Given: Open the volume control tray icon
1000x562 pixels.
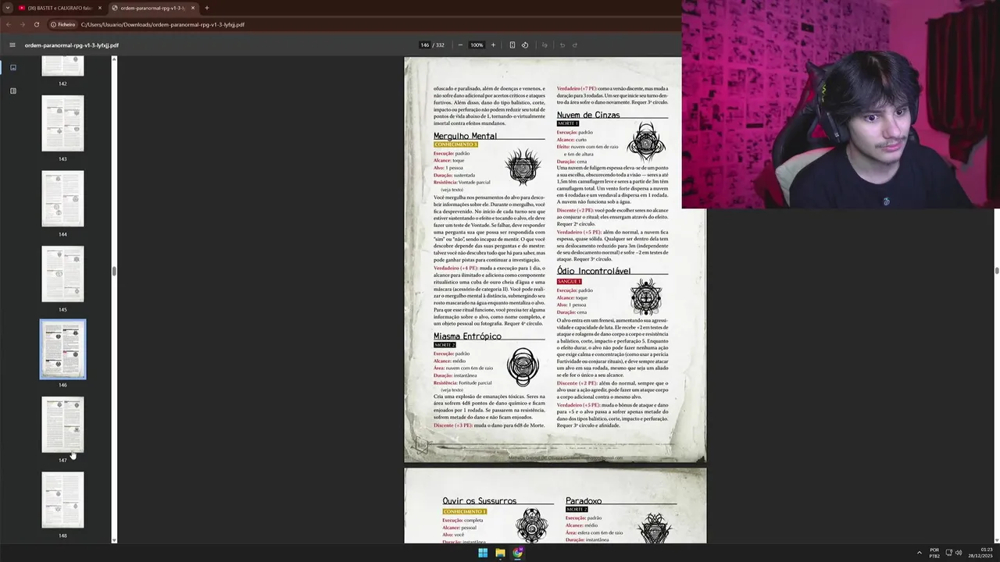Looking at the screenshot, I should [x=959, y=553].
